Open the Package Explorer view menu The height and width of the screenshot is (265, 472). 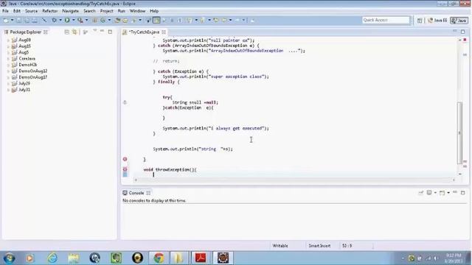pyautogui.click(x=94, y=31)
